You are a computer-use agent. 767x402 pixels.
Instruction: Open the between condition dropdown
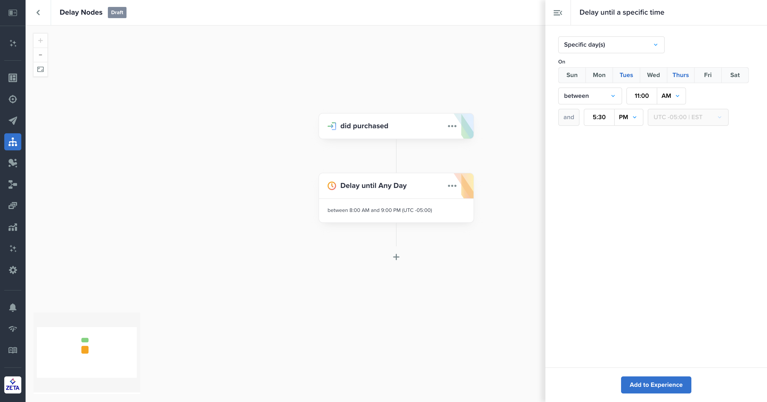point(590,96)
